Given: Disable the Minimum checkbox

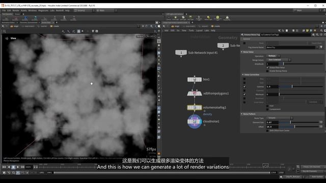Looking at the screenshot, I should (244, 95).
